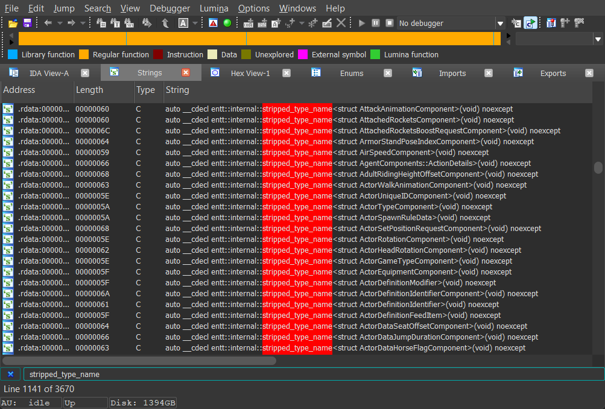The height and width of the screenshot is (409, 605).
Task: Click the gray plus breakpoint-style icon
Action: tap(565, 23)
